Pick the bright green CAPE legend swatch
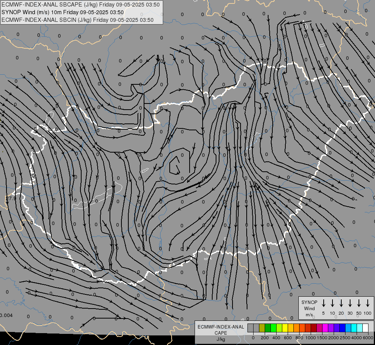Viewport: 375px width, 345px height. pyautogui.click(x=273, y=328)
